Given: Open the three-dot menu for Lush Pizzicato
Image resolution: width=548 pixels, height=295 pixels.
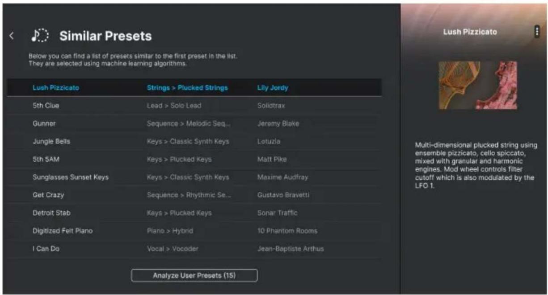Looking at the screenshot, I should 537,31.
